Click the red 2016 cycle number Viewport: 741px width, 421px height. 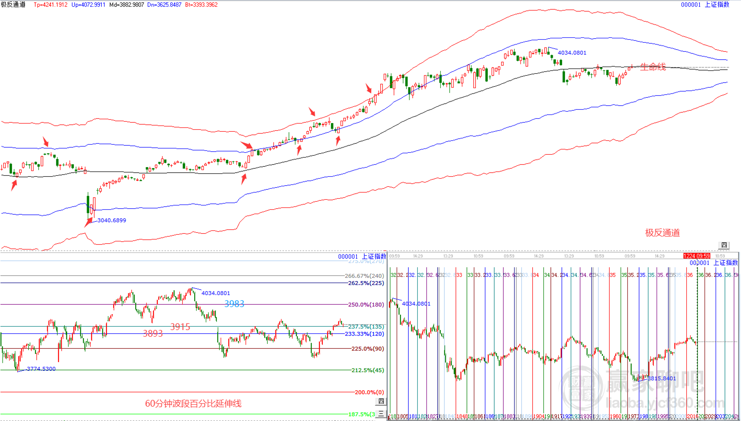pos(692,417)
